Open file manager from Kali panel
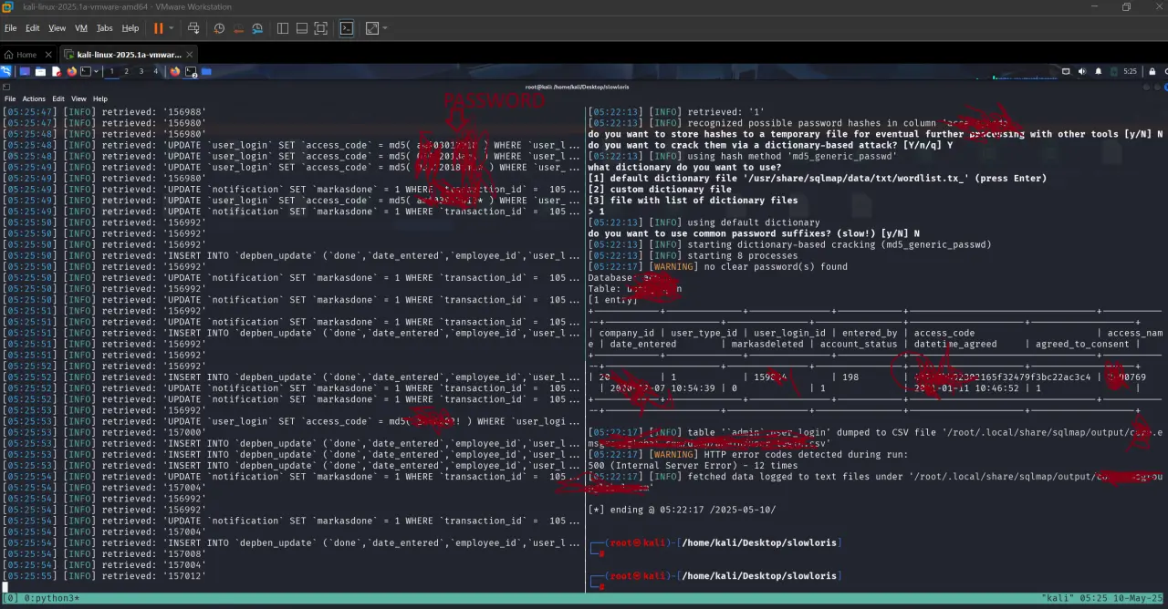The height and width of the screenshot is (609, 1168). click(40, 71)
